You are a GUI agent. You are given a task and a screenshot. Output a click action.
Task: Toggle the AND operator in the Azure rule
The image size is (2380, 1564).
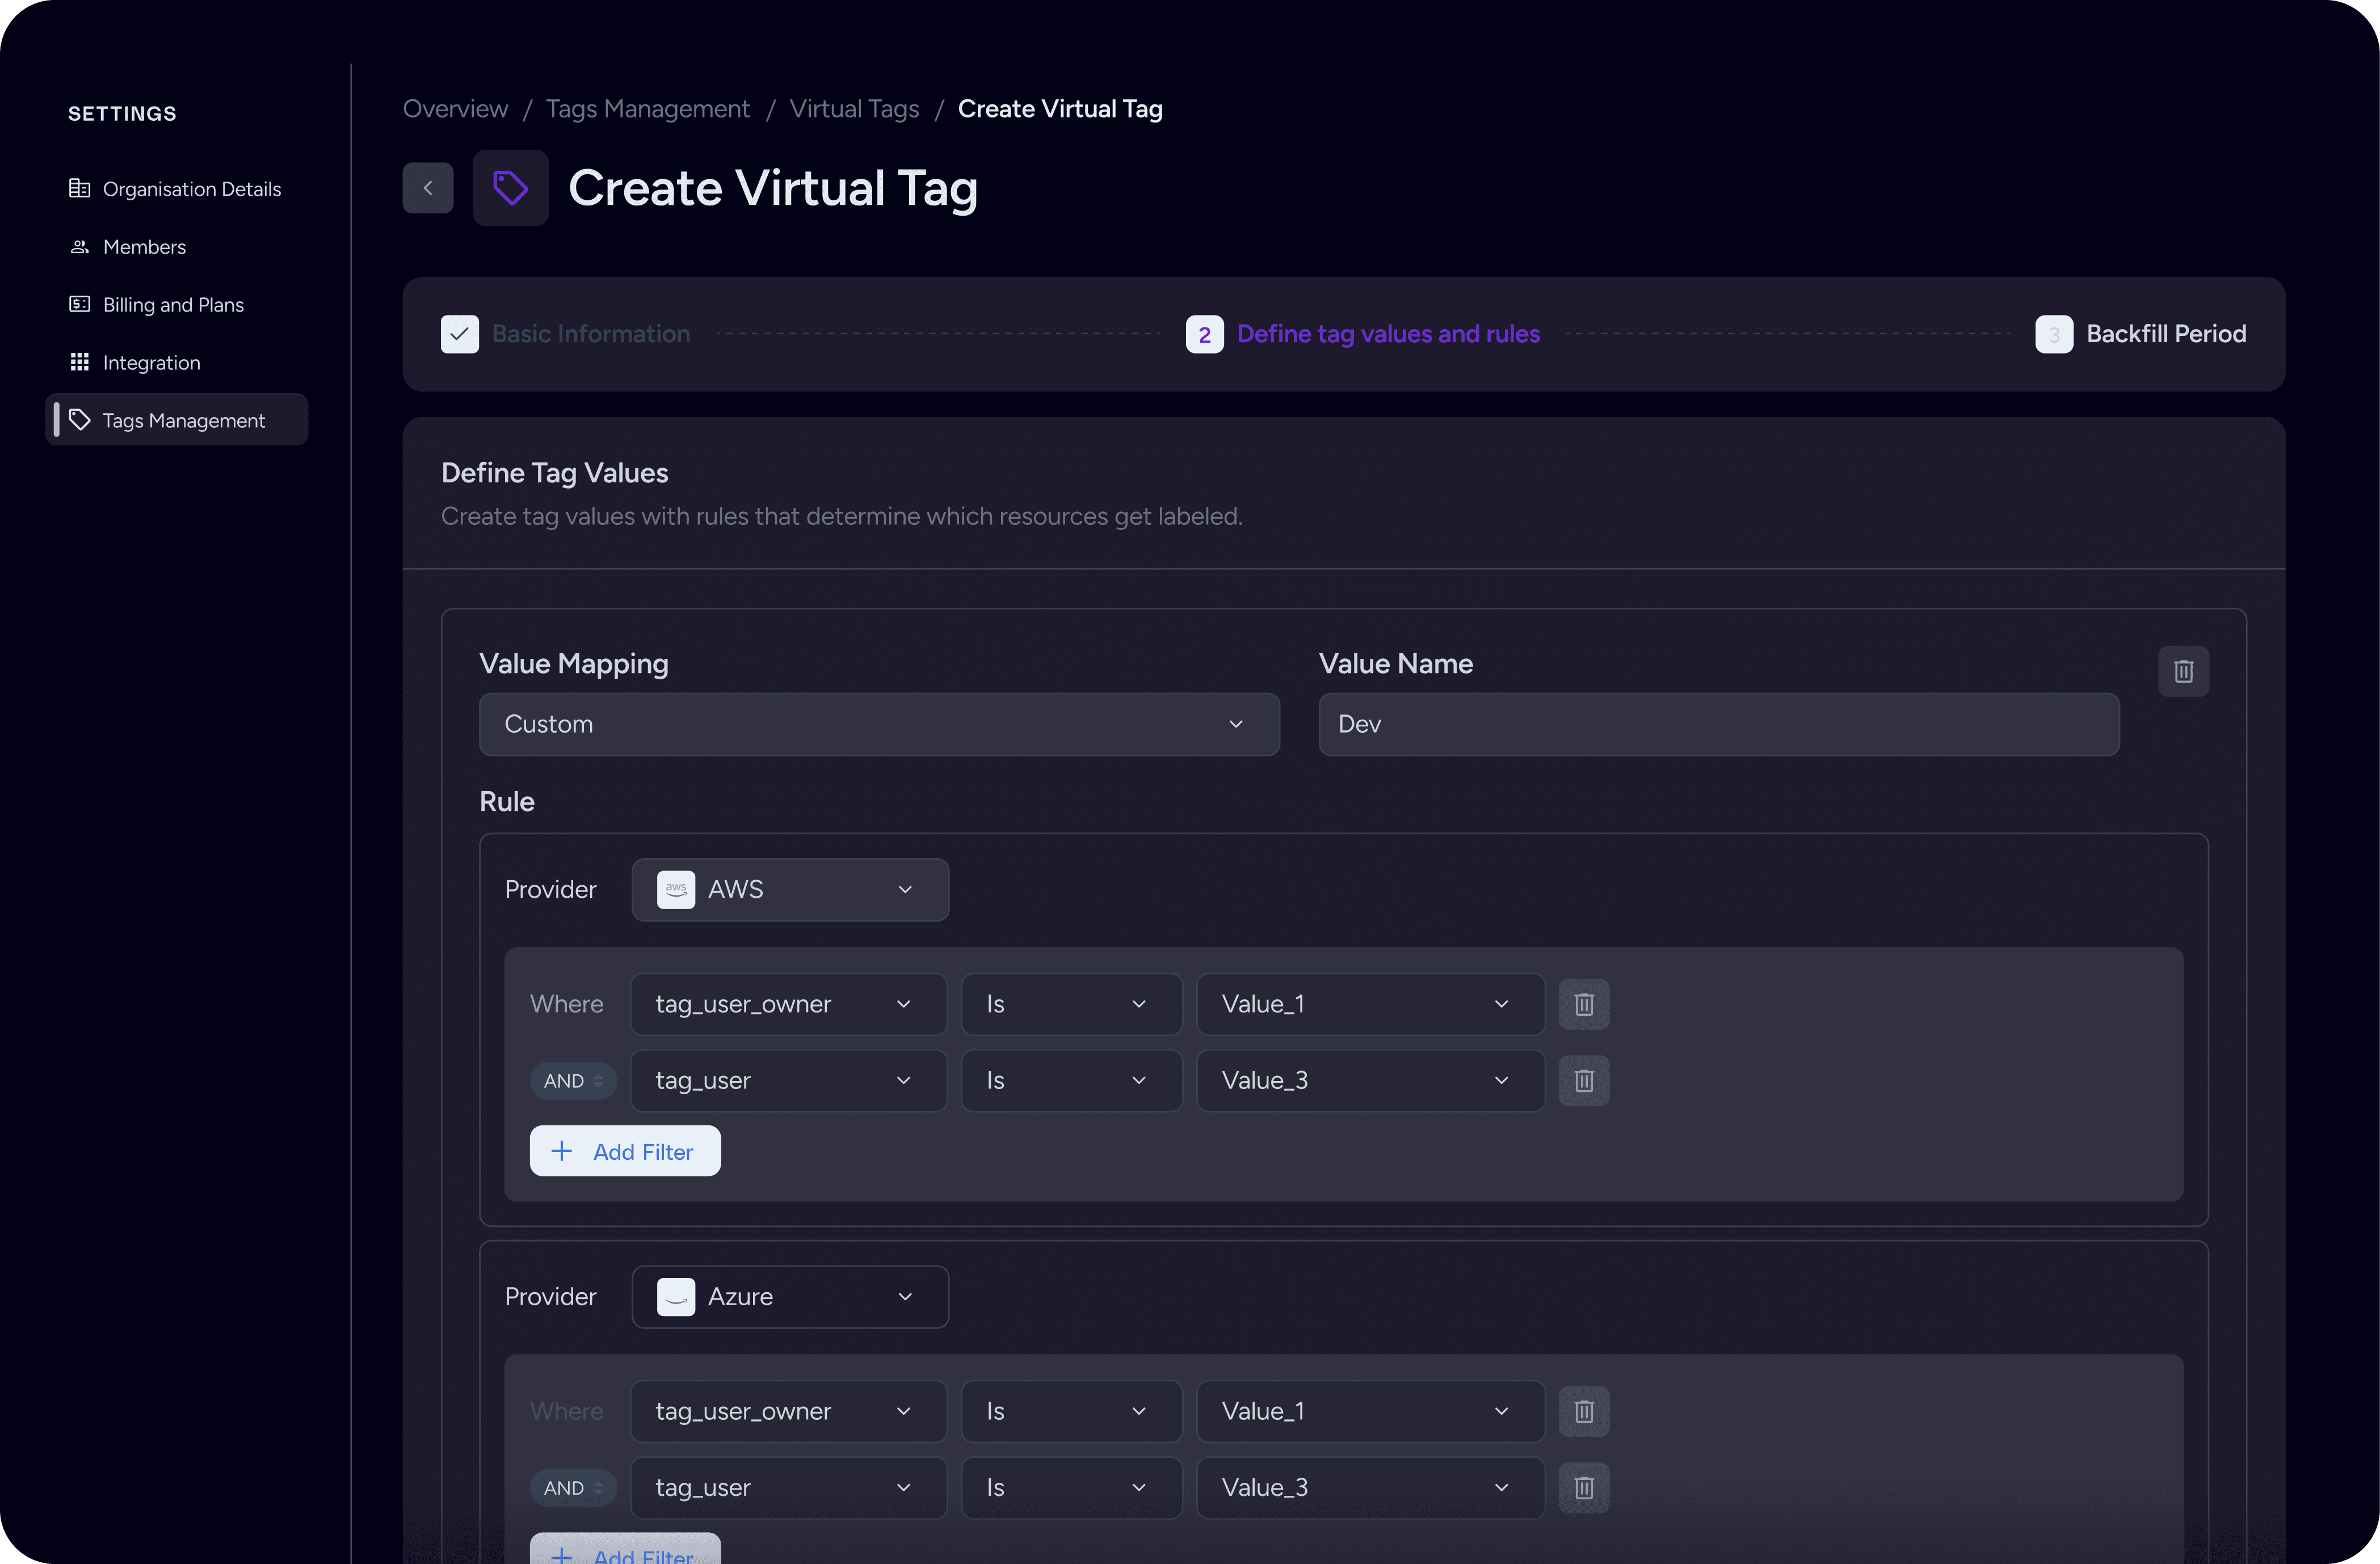click(573, 1487)
